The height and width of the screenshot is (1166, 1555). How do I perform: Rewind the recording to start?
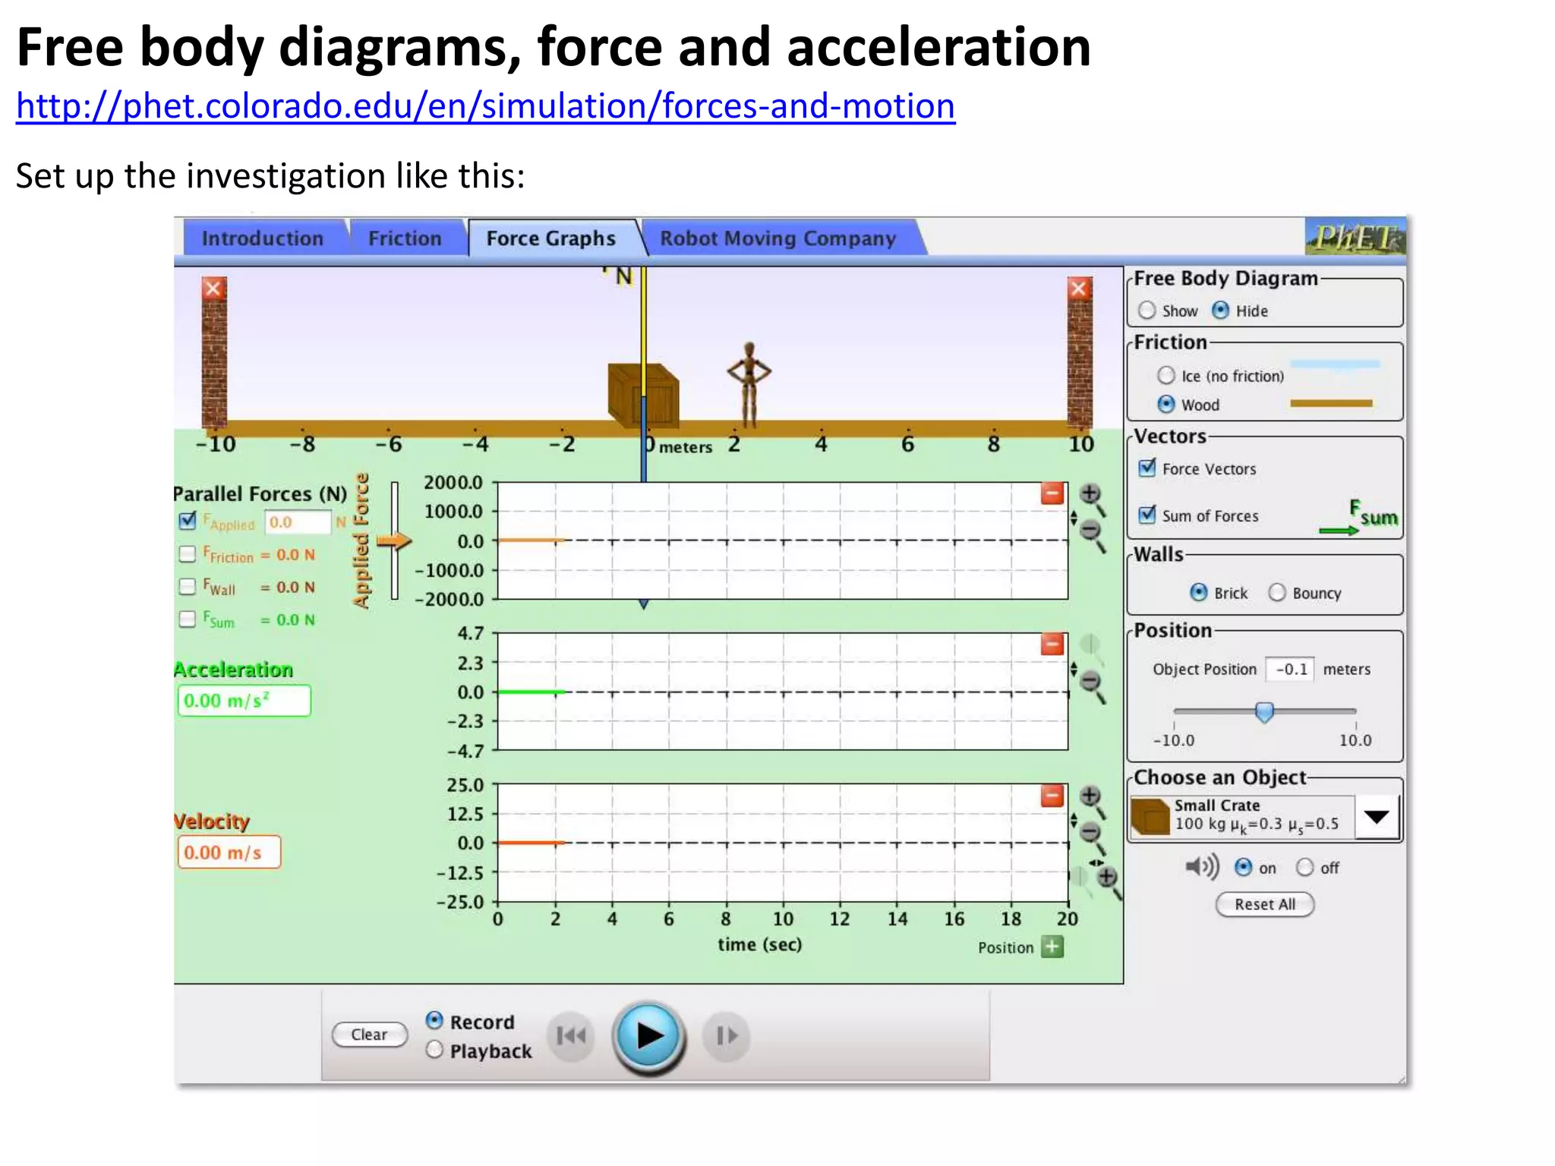571,1035
